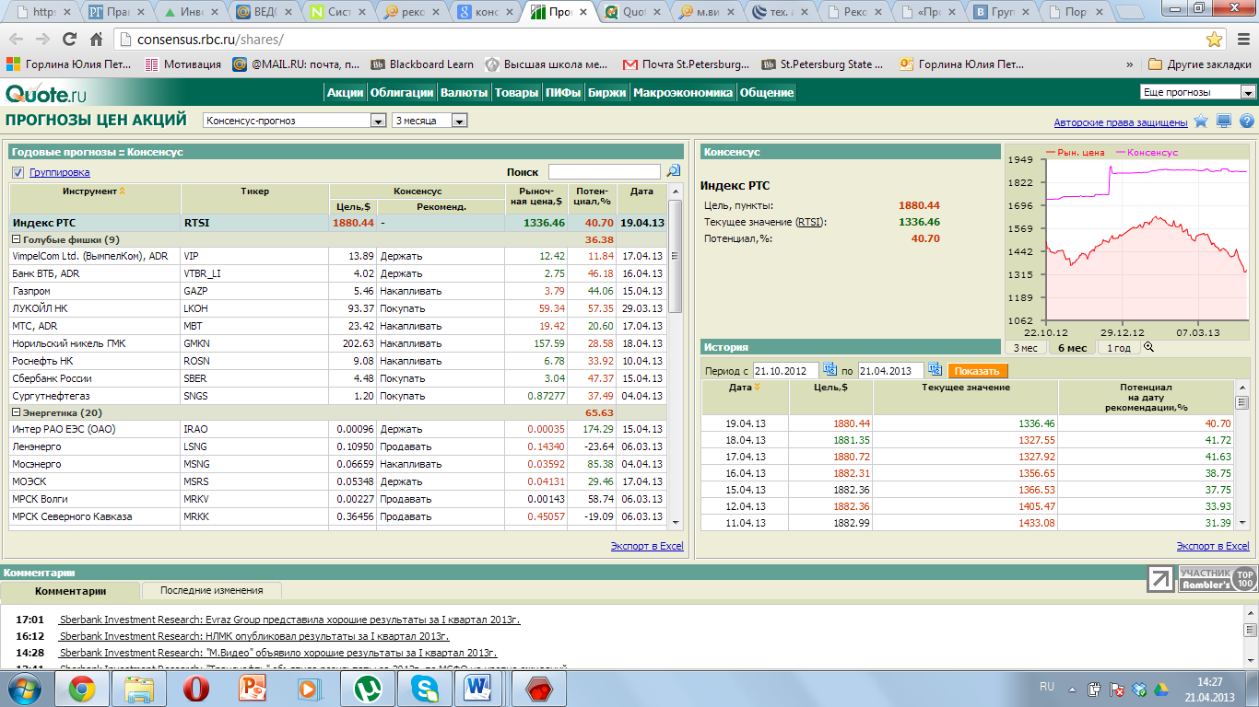This screenshot has width=1259, height=707.
Task: Open the Облигации menu item
Action: pyautogui.click(x=402, y=92)
